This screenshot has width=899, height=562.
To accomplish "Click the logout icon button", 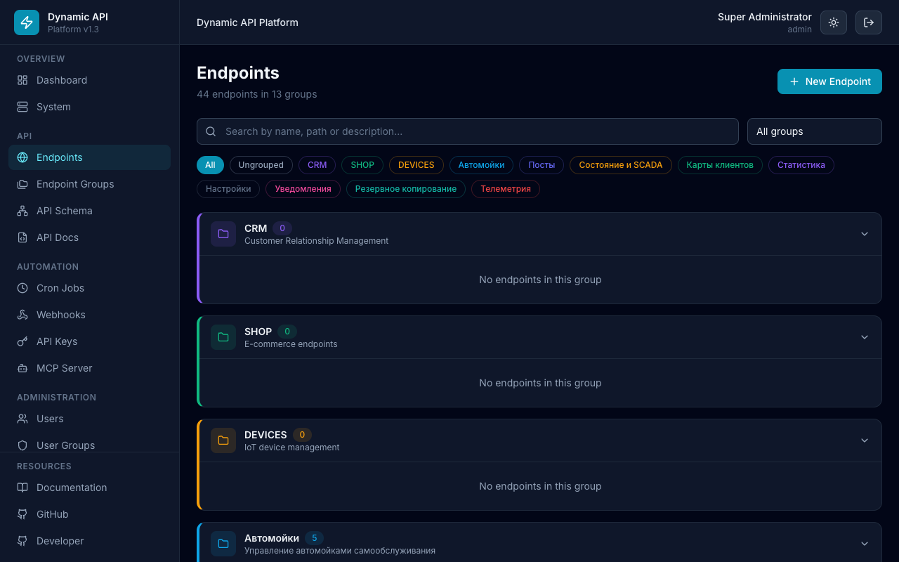I will pyautogui.click(x=869, y=22).
